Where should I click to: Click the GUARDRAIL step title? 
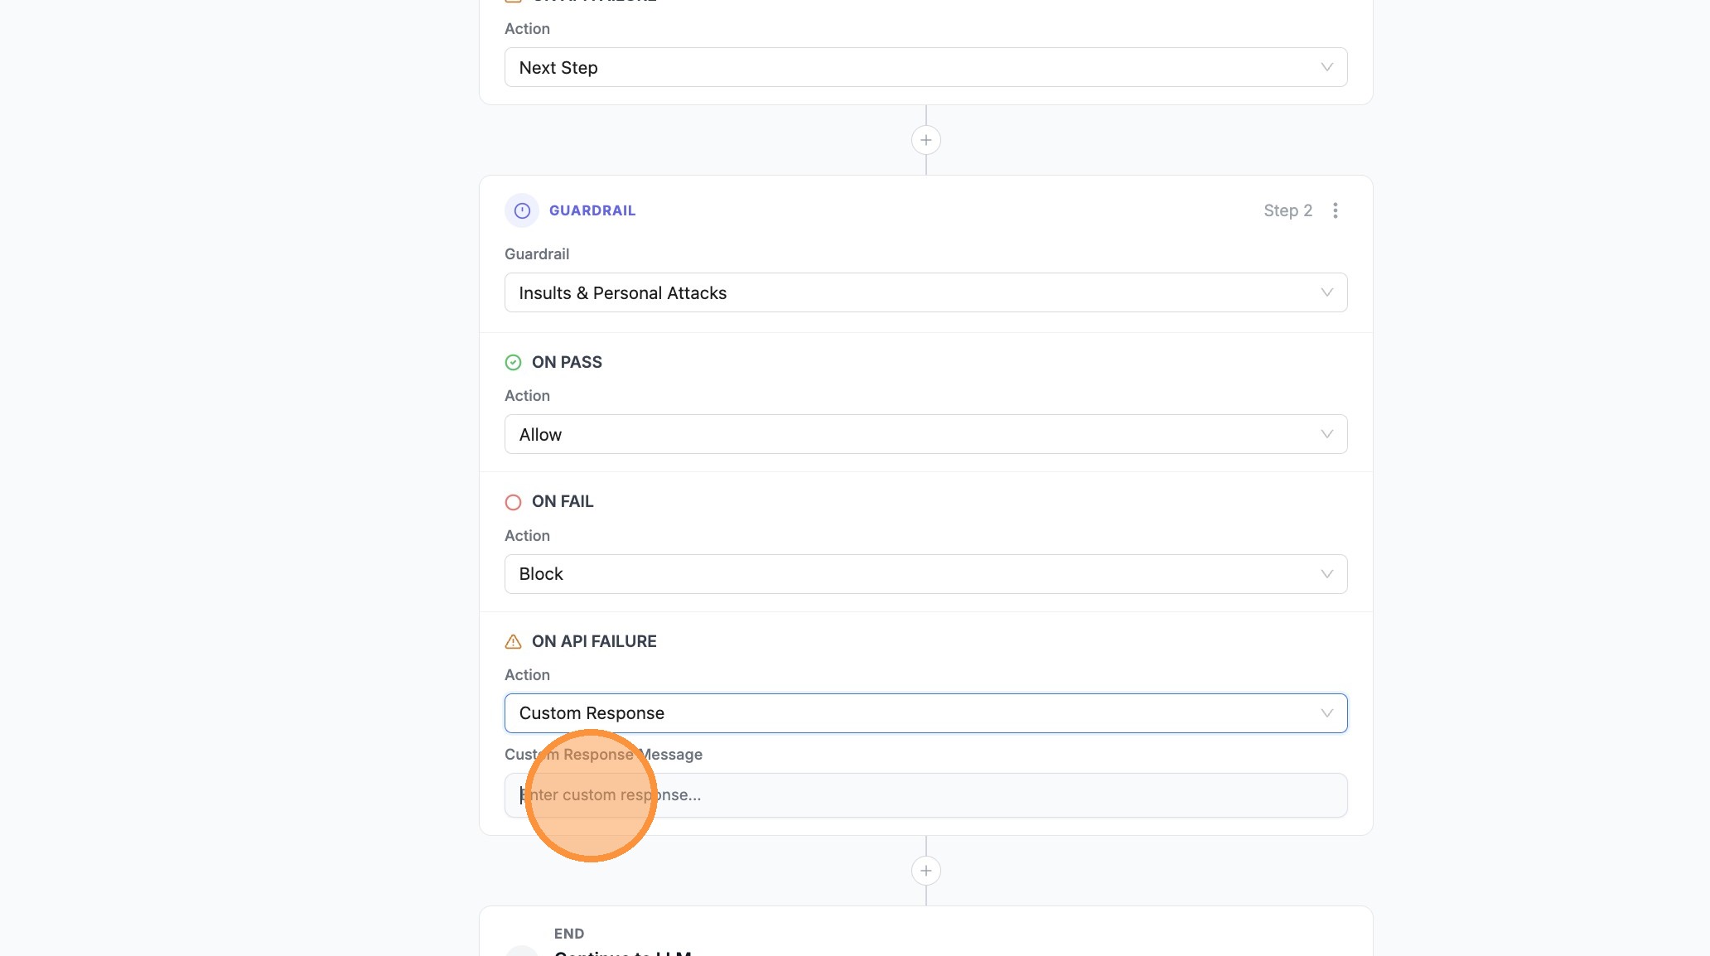pos(592,210)
